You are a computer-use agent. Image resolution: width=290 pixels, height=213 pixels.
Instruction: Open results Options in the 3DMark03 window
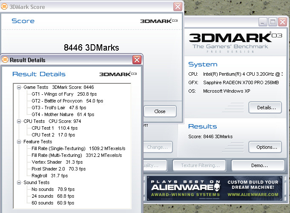[x=265, y=147]
